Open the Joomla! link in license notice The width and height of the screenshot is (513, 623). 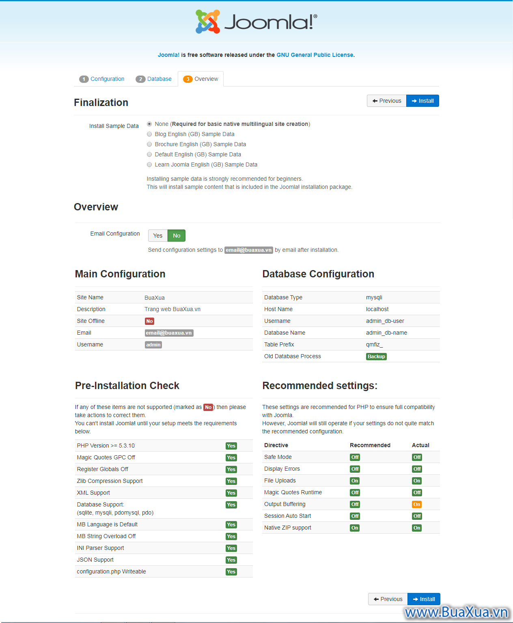coord(168,55)
